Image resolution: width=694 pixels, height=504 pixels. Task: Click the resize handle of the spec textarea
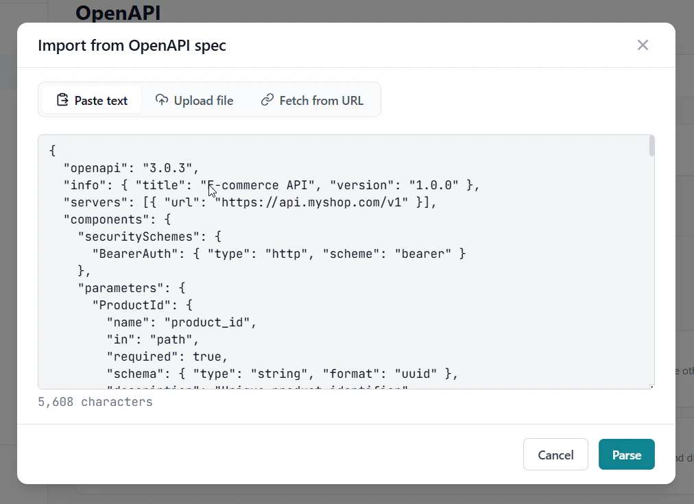point(651,386)
